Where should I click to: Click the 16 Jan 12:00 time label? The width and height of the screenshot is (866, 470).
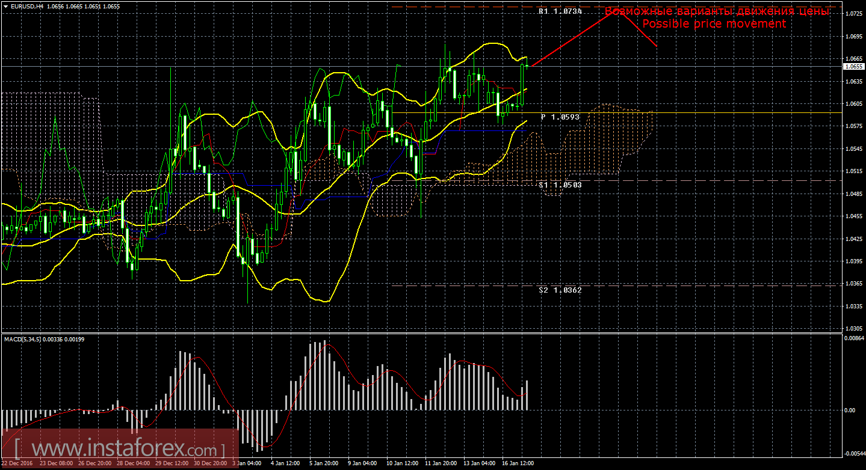tap(518, 463)
